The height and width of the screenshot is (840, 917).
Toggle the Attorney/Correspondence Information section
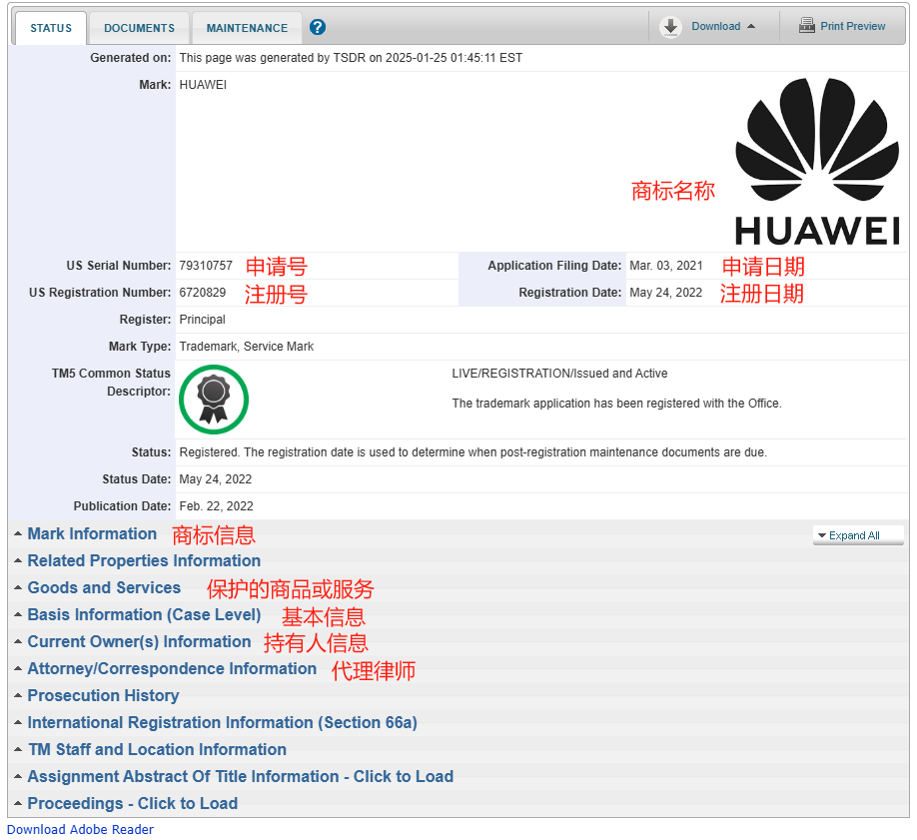point(172,668)
